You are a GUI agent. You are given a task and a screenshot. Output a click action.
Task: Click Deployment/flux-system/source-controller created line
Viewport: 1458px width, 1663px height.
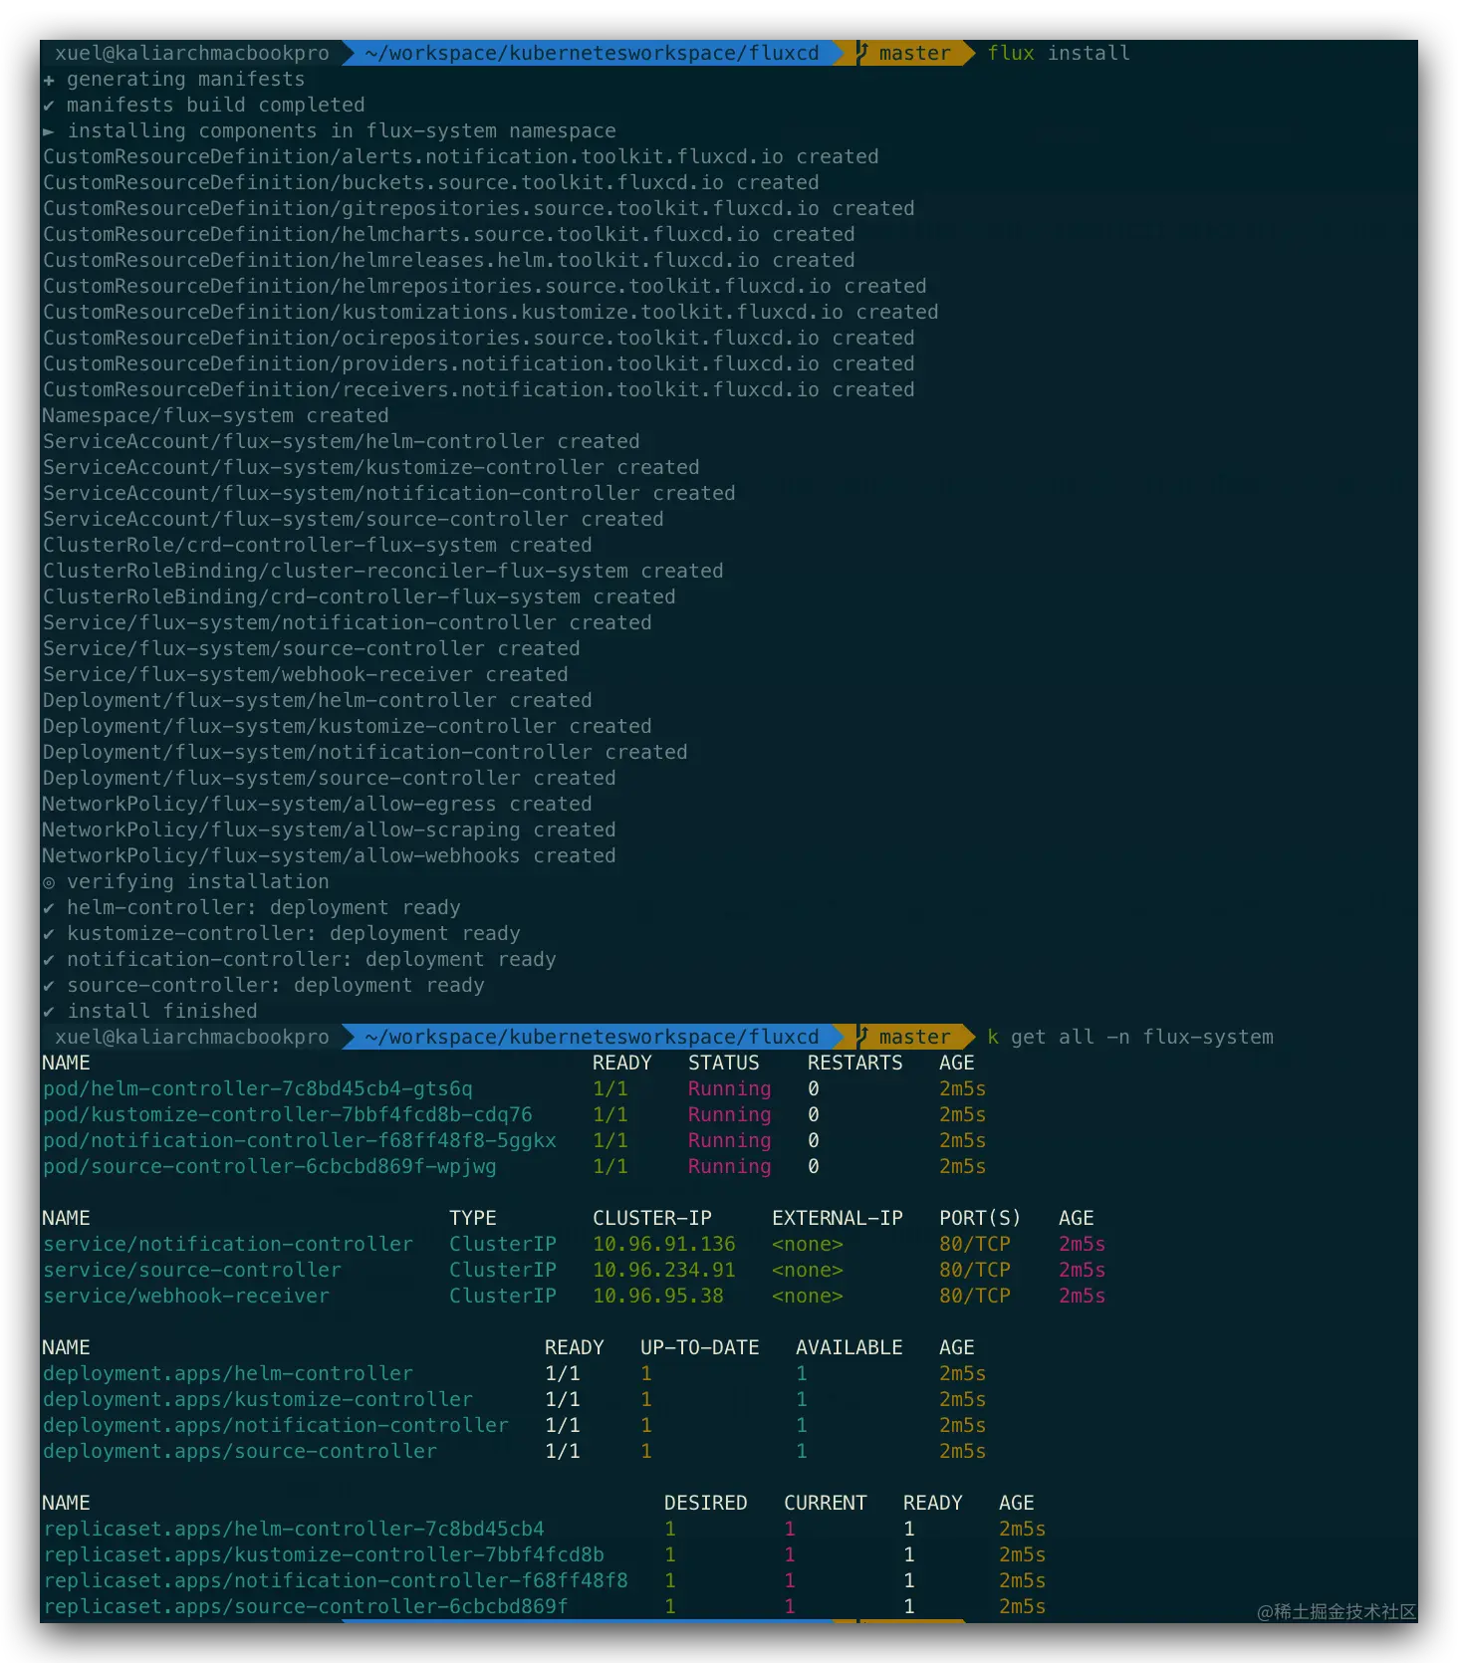tap(330, 778)
